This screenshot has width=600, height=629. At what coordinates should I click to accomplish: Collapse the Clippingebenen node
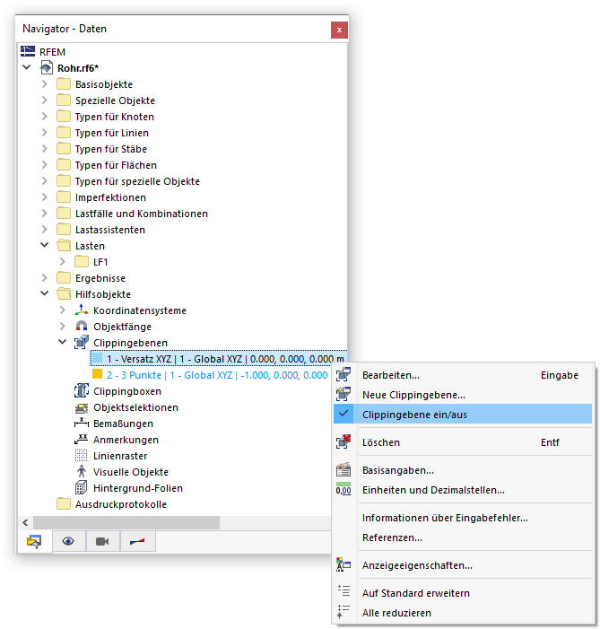point(63,342)
